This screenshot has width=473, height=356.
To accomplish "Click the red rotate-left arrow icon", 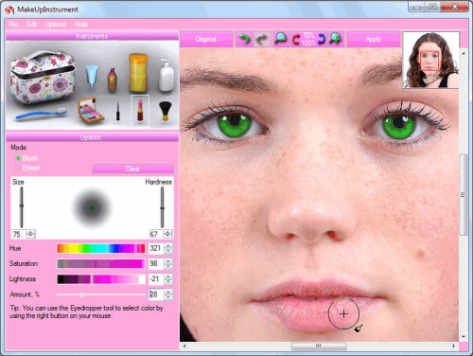I will pyautogui.click(x=296, y=40).
